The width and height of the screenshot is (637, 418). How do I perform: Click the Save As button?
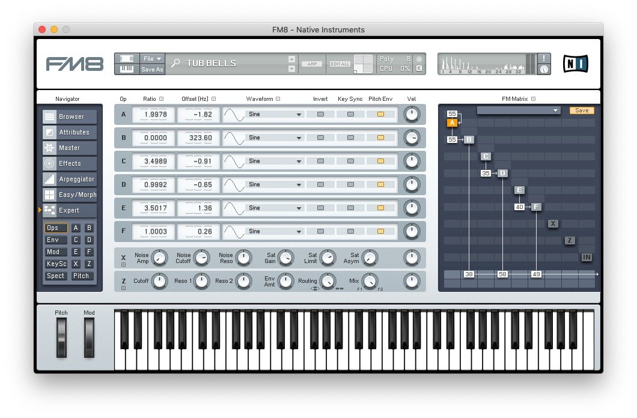click(x=153, y=70)
